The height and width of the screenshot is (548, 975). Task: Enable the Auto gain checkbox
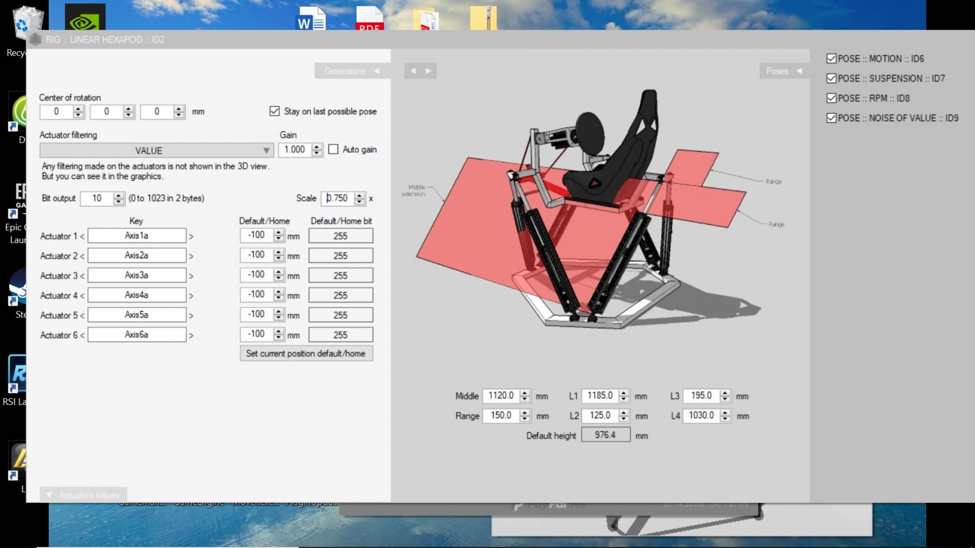pyautogui.click(x=333, y=149)
